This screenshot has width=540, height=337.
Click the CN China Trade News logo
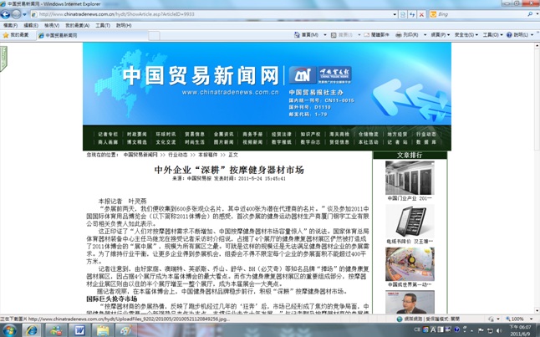(x=303, y=74)
